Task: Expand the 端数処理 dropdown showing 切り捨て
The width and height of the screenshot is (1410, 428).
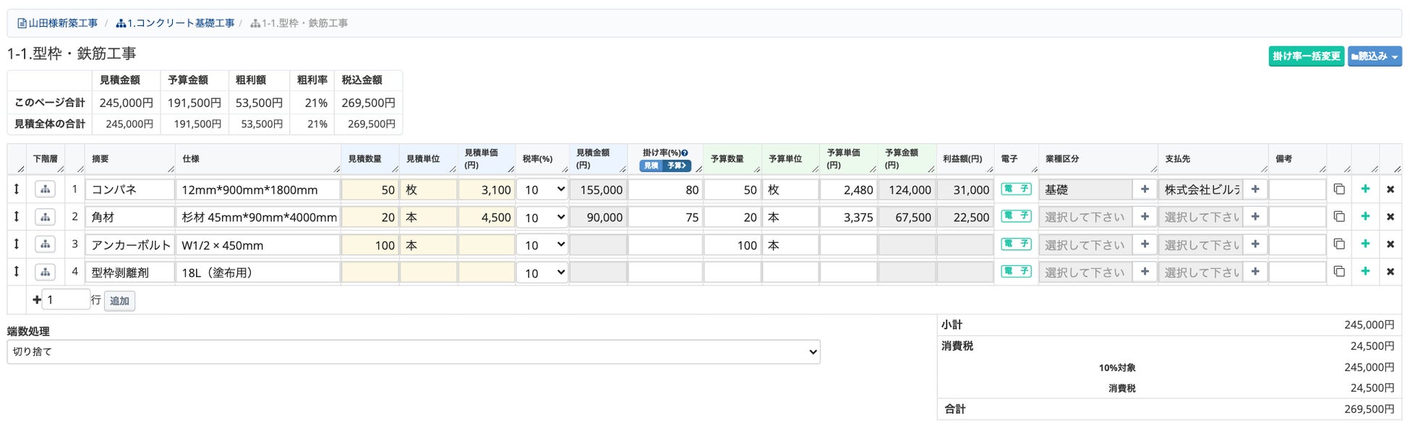Action: 414,352
